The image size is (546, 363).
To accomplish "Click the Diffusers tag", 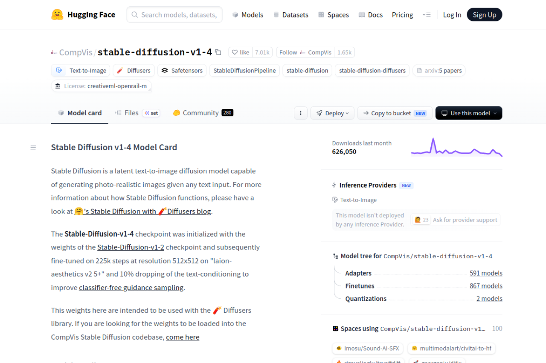I will [x=134, y=71].
